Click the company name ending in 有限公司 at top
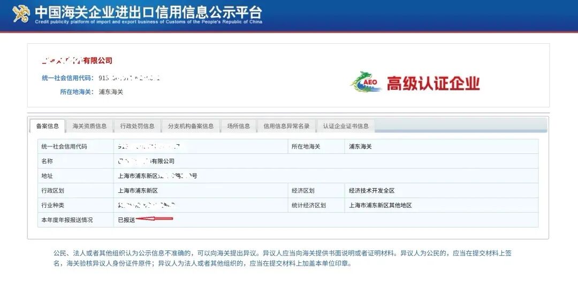The height and width of the screenshot is (289, 578). pos(77,60)
